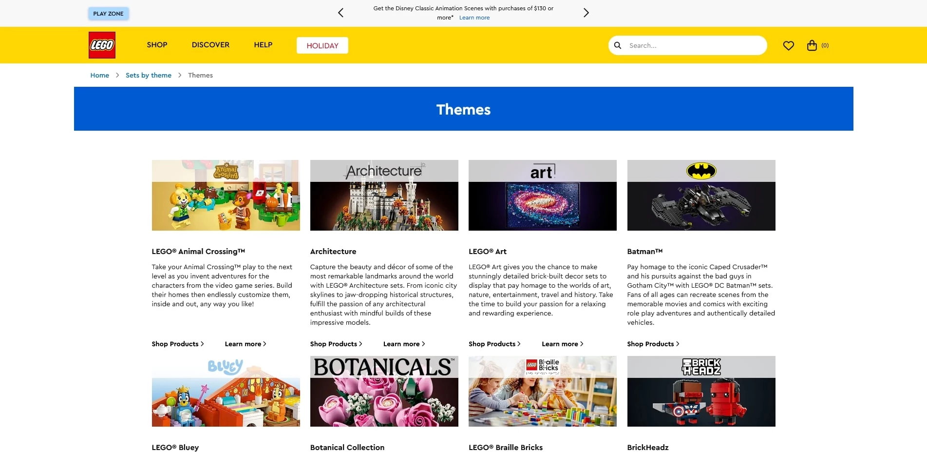Open the shopping bag icon
Screen dimensions: 927x452
[812, 45]
